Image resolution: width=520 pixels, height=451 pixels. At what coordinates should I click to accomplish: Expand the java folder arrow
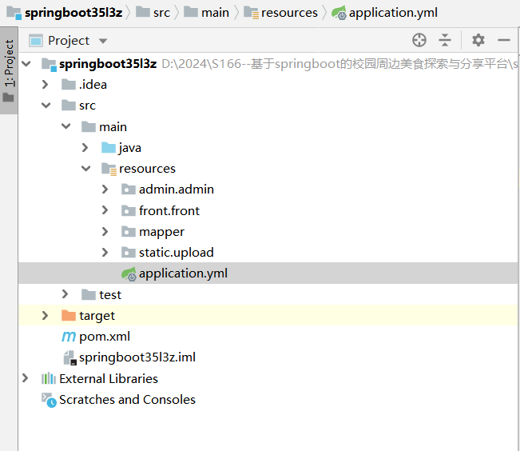point(85,148)
